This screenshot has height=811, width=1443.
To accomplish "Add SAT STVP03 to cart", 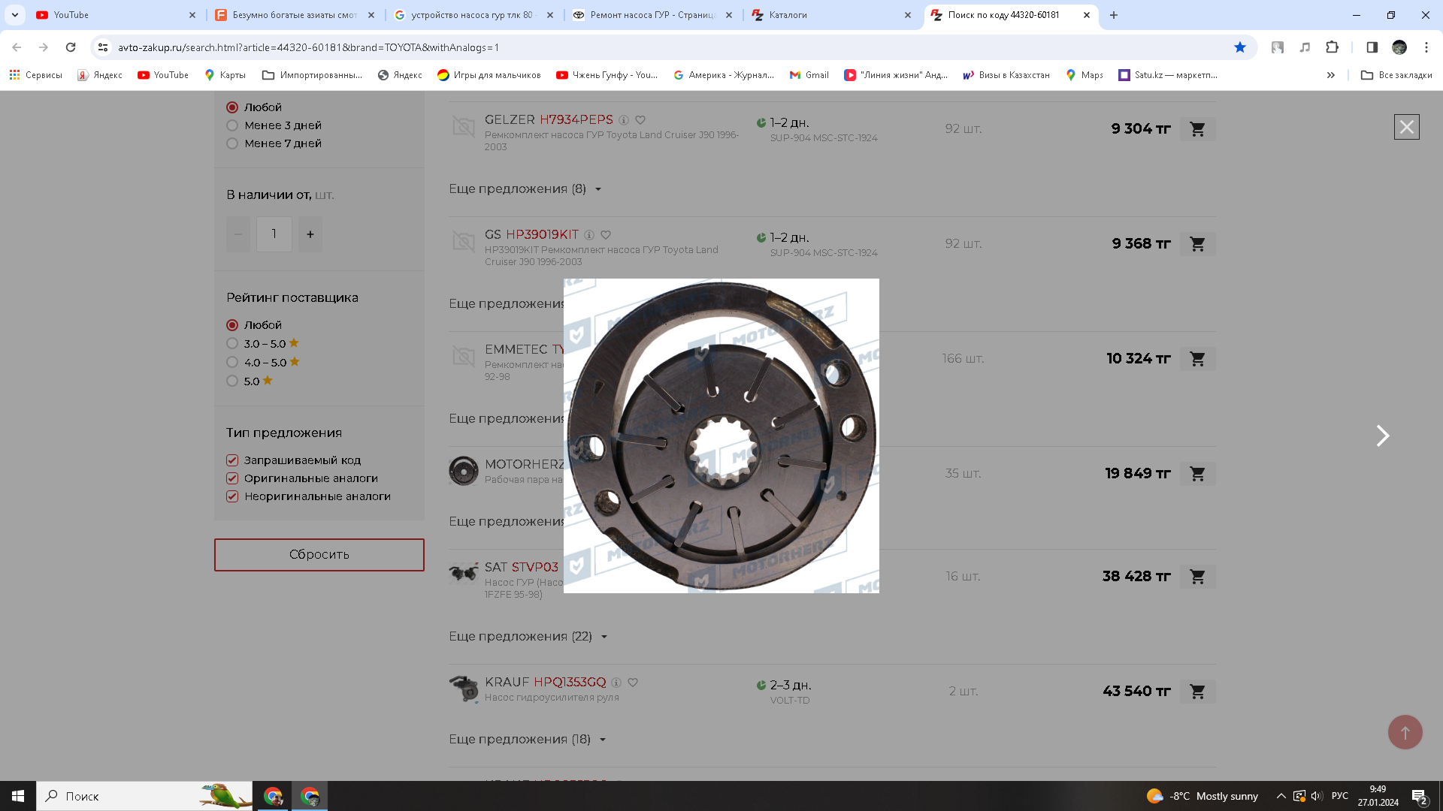I will point(1197,577).
